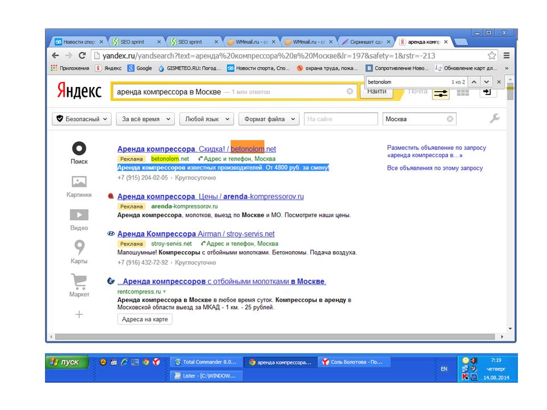Open Маркет shopping cart icon
The width and height of the screenshot is (547, 410).
click(79, 285)
